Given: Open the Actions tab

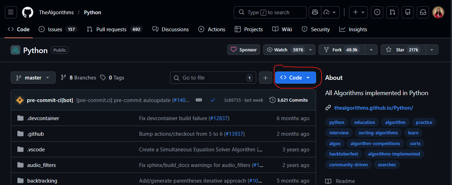Looking at the screenshot, I should tap(212, 30).
